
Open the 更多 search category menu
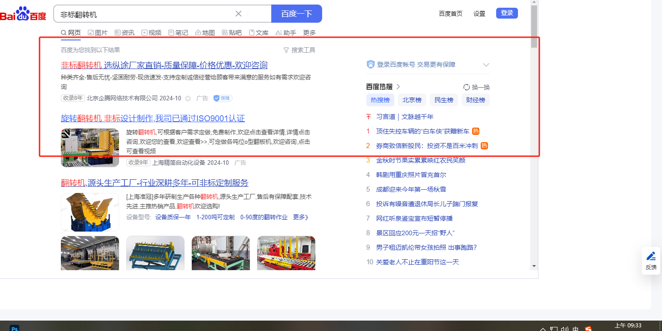309,33
